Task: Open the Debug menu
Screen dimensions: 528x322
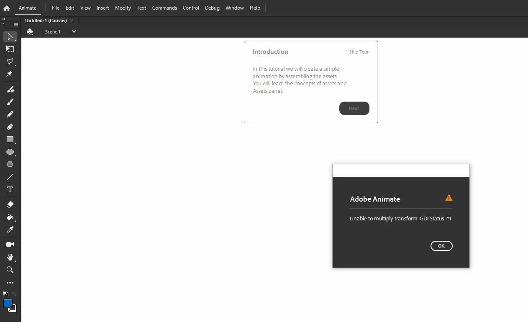Action: [x=212, y=8]
